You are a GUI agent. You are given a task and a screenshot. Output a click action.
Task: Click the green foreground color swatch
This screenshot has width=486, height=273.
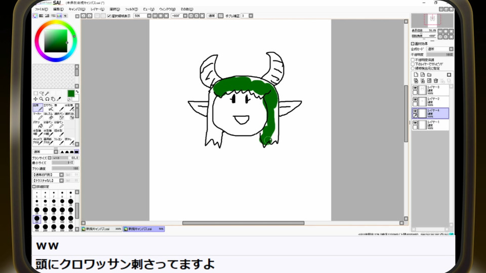point(71,94)
